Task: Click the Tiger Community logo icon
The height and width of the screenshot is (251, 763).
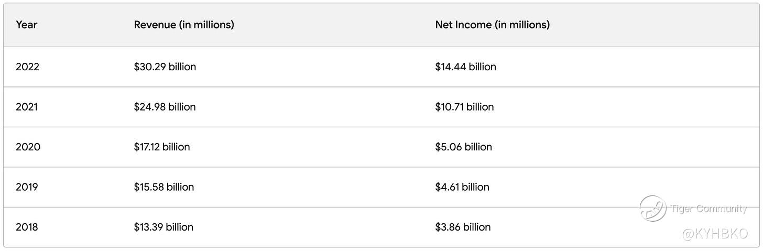Action: (x=652, y=208)
